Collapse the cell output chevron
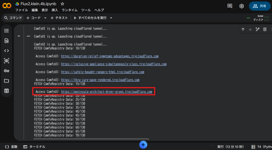 [x=19, y=36]
